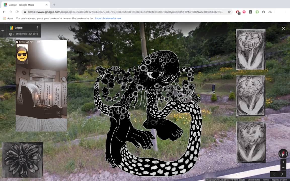Click the Import bookmarks now link
The image size is (290, 181).
tap(109, 18)
